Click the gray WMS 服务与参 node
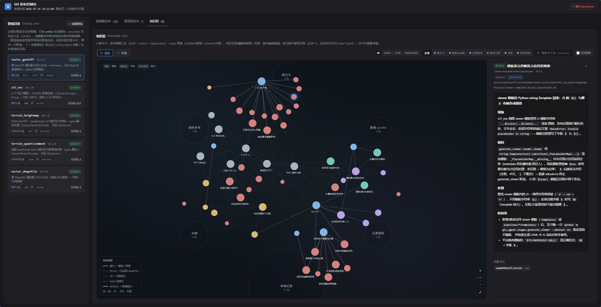Viewport: 601px width, 307px height. coord(294,166)
